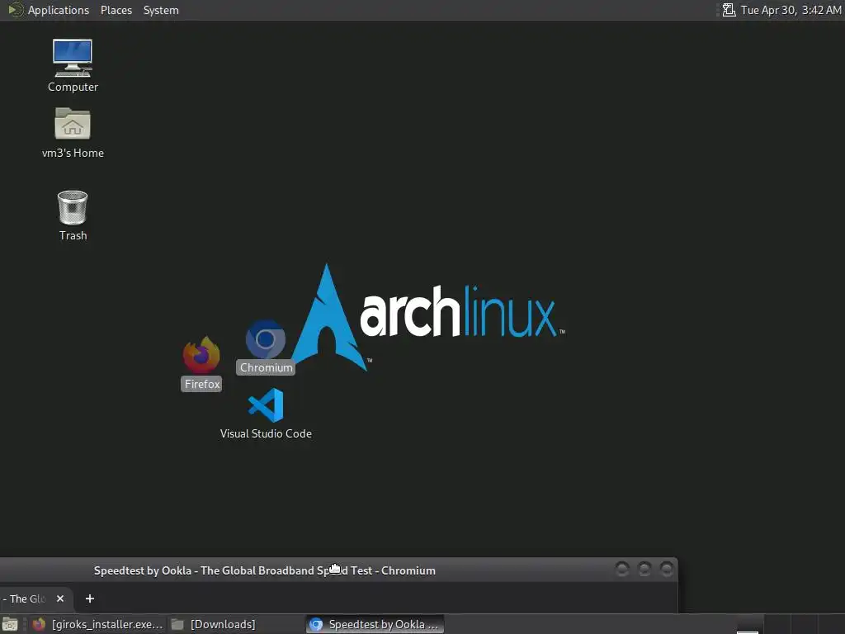Switch to giroks_installer.exe window in taskbar
The image size is (845, 634).
[97, 624]
